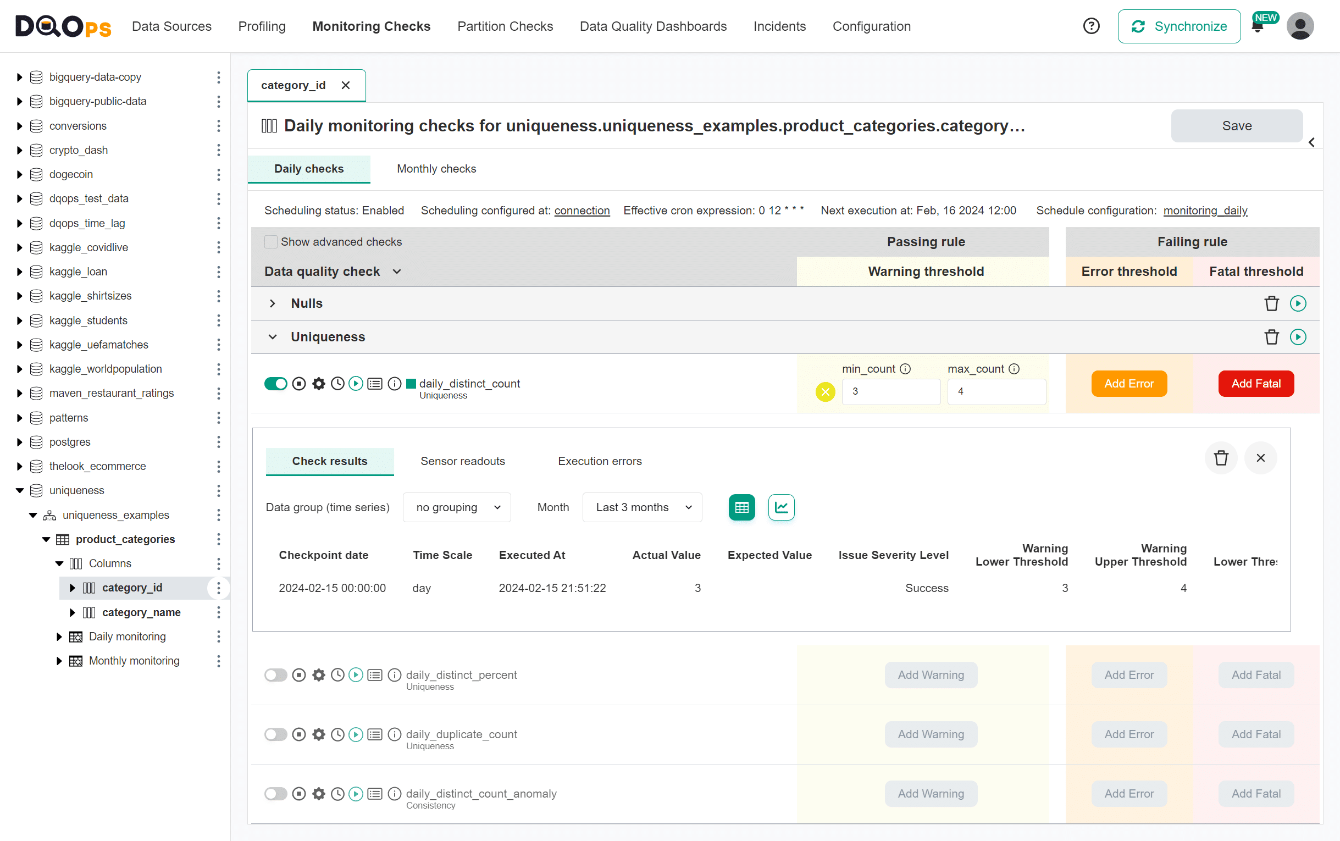The image size is (1340, 841).
Task: Expand the Nulls check category
Action: (273, 303)
